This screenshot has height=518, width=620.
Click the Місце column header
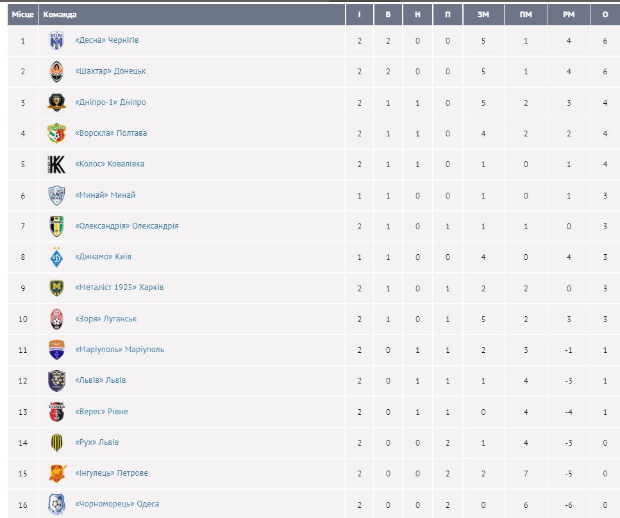pyautogui.click(x=23, y=14)
